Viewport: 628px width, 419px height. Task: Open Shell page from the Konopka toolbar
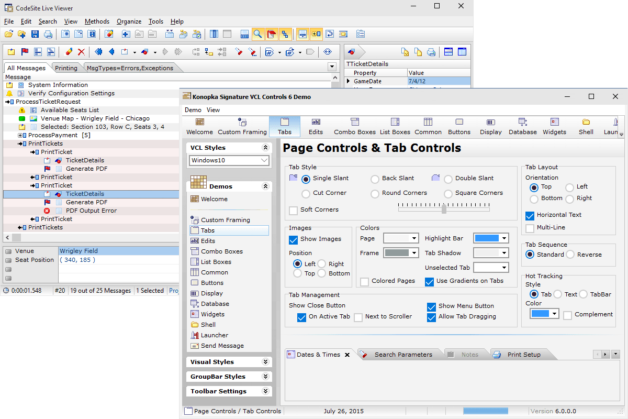[586, 127]
